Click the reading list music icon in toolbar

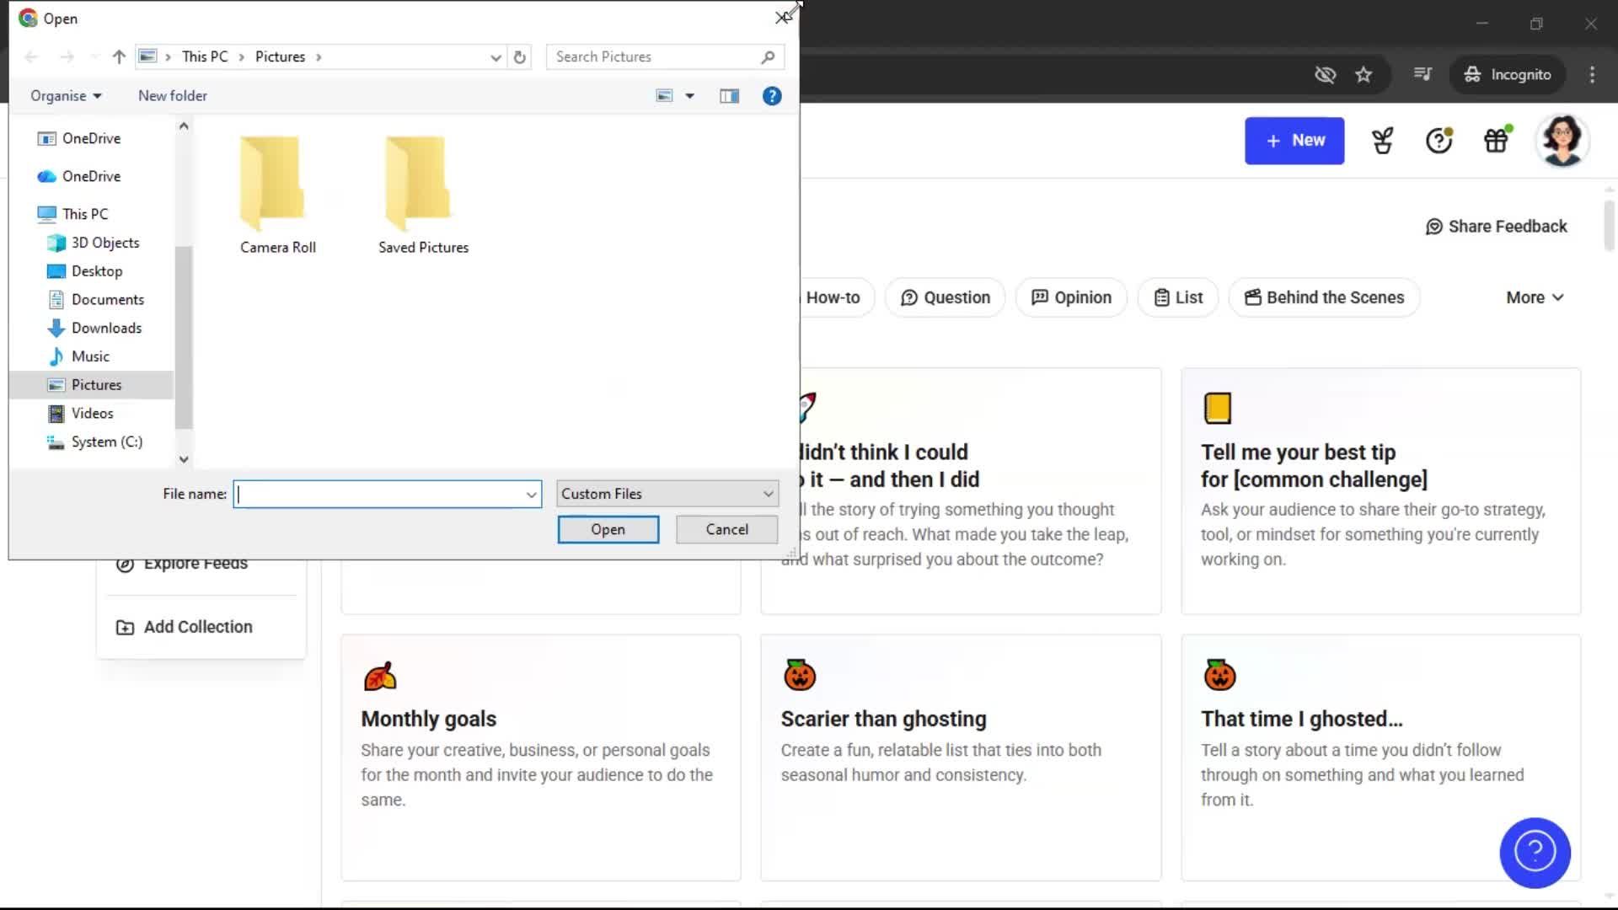click(x=1422, y=74)
